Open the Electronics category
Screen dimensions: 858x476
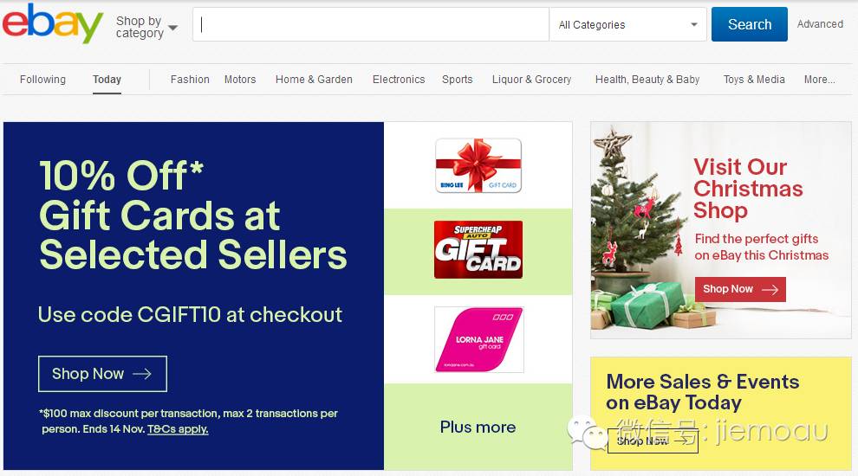pyautogui.click(x=399, y=80)
